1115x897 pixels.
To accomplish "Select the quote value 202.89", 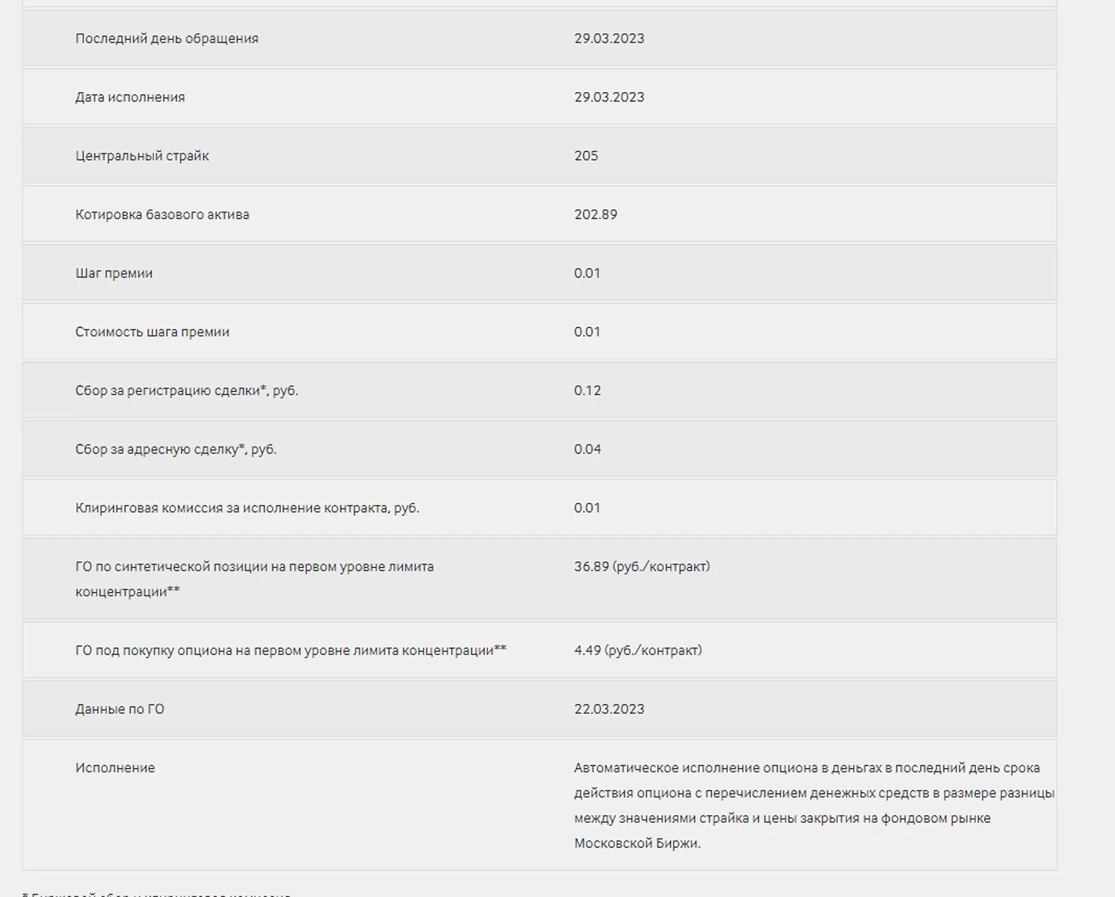I will pyautogui.click(x=595, y=214).
